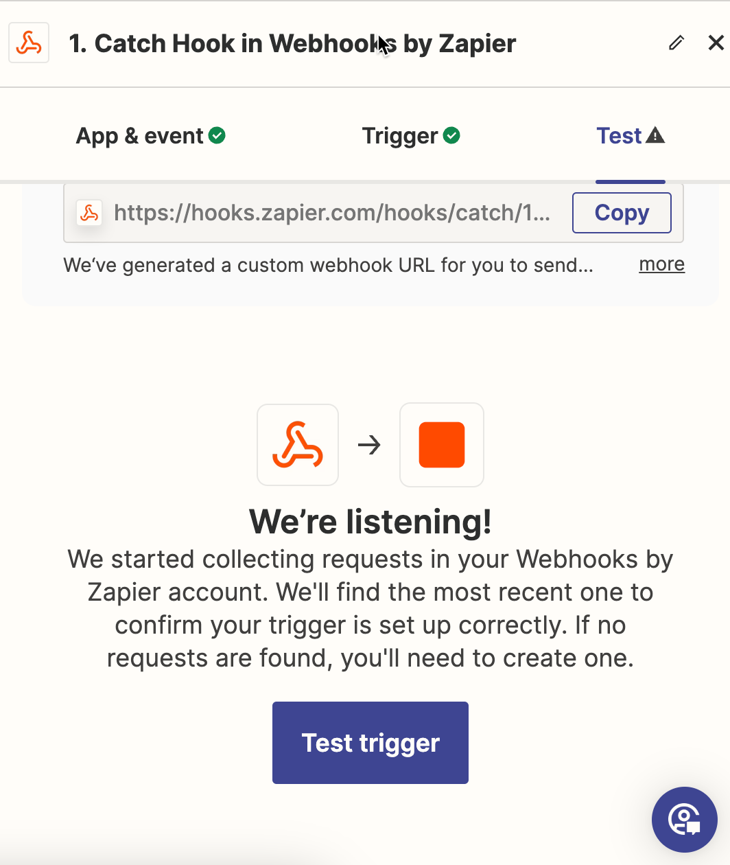Click the warning triangle next to Test
The width and height of the screenshot is (730, 865).
click(655, 135)
